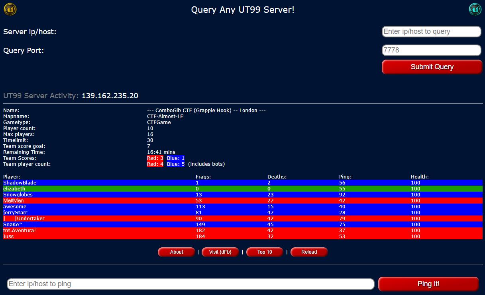Open the Top 10 list button
Image resolution: width=485 pixels, height=295 pixels.
(265, 252)
